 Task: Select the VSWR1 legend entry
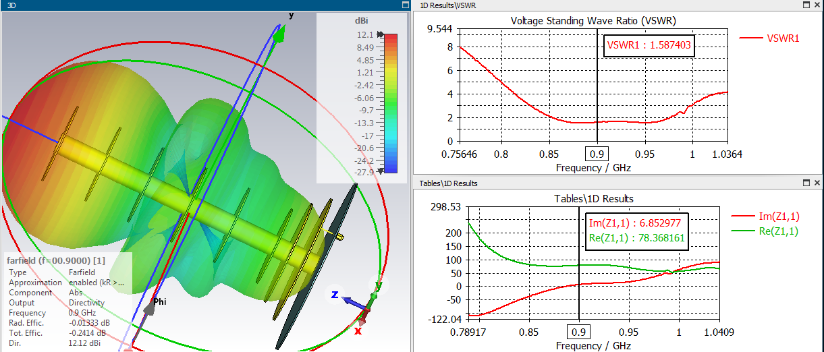point(769,38)
